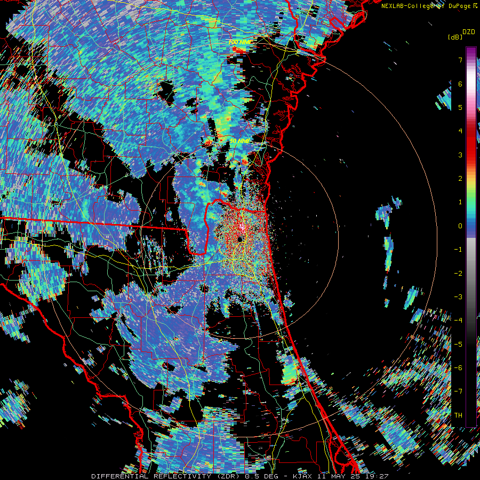The height and width of the screenshot is (480, 480).
Task: Click the -1 value on the dB scale
Action: [x=458, y=250]
